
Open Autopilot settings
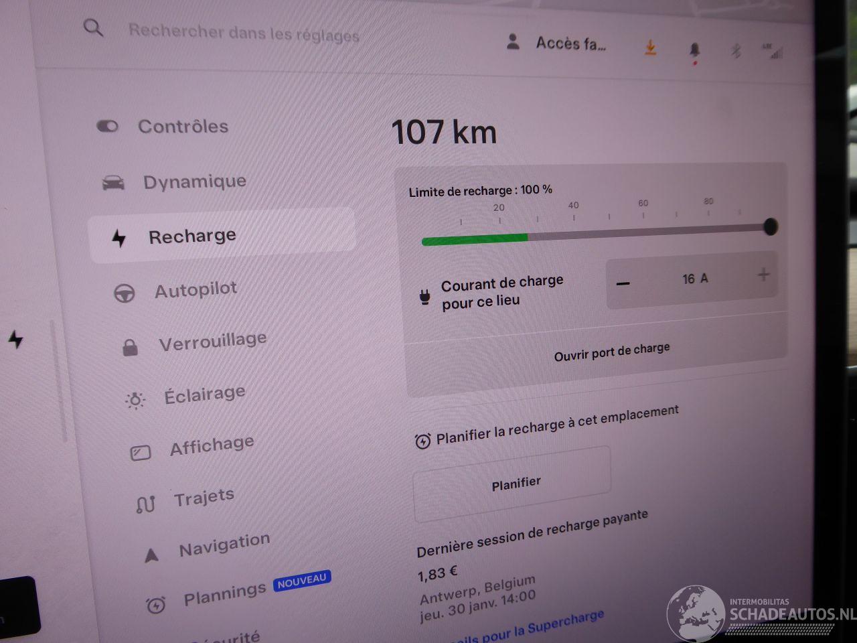click(x=196, y=290)
